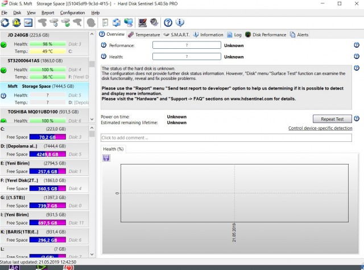364x270 pixels.
Task: Click the refresh disk status icon
Action: click(5, 23)
